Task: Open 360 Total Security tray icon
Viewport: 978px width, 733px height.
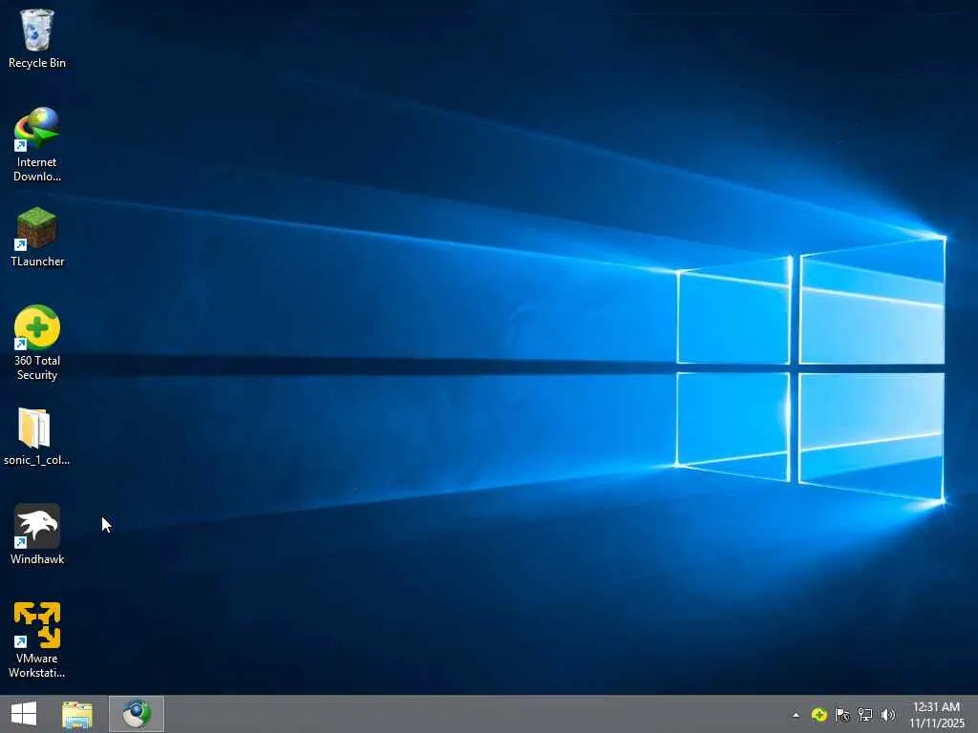Action: (819, 715)
